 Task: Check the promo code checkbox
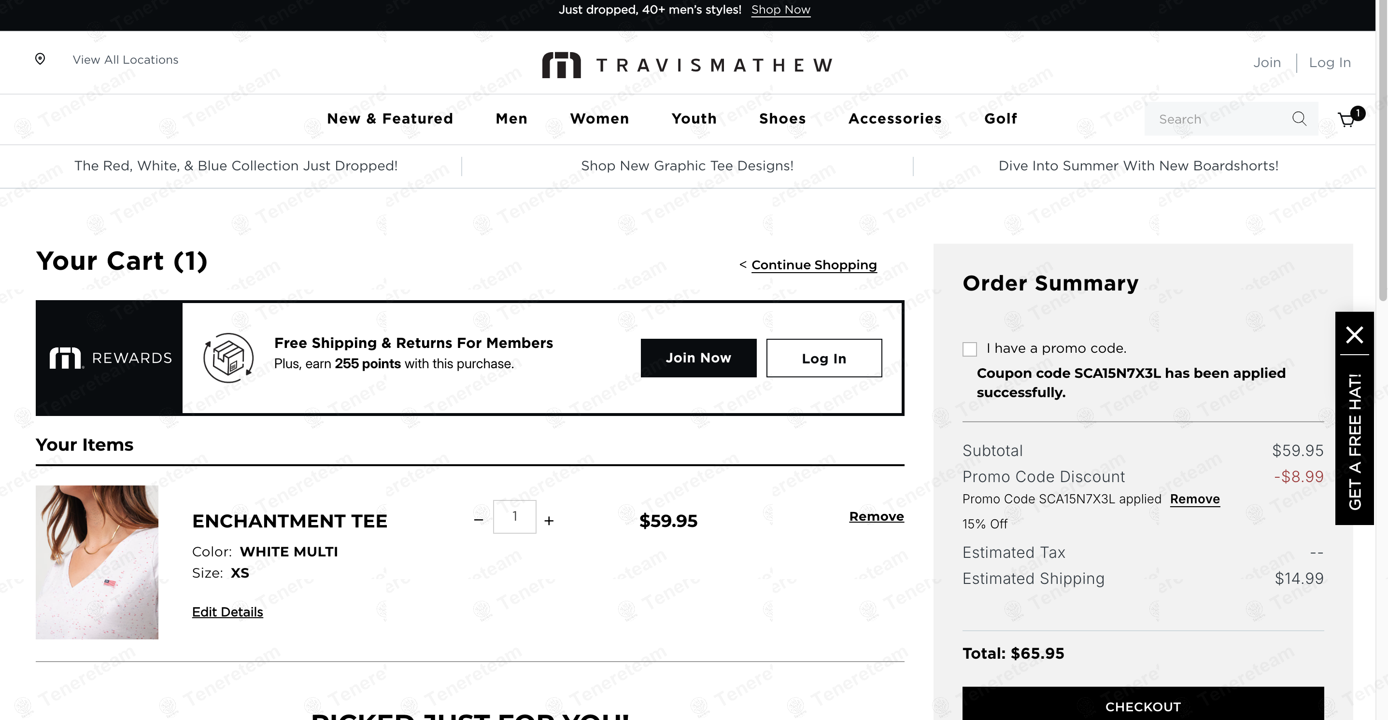(x=970, y=349)
